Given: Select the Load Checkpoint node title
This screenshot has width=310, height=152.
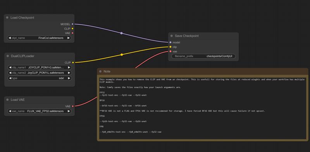Looking at the screenshot, I should (22, 17).
